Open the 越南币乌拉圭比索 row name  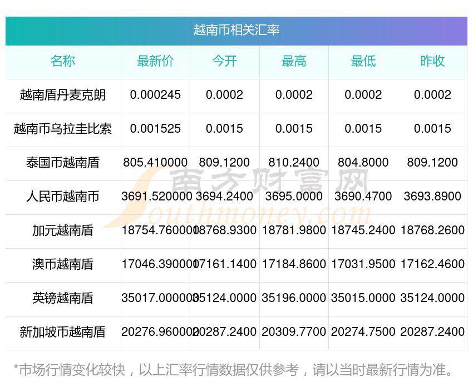63,129
